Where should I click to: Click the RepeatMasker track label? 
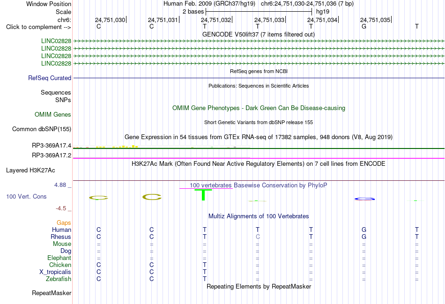click(52, 293)
